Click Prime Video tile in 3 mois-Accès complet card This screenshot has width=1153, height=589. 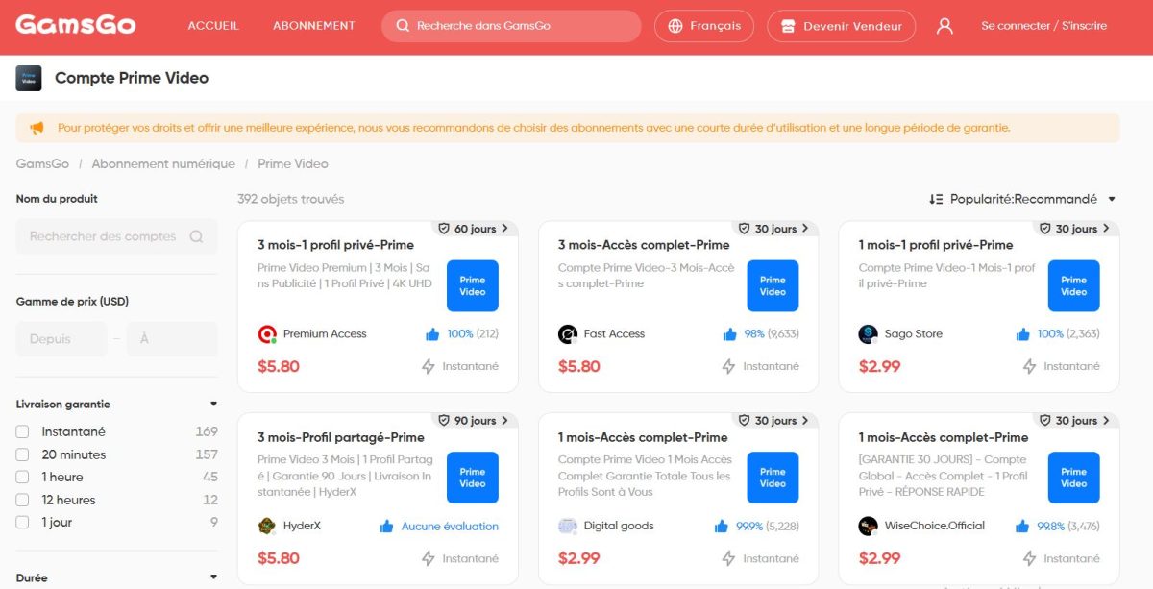click(x=773, y=285)
